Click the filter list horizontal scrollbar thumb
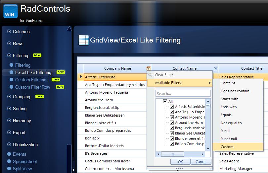The height and width of the screenshot is (173, 268). (x=173, y=154)
